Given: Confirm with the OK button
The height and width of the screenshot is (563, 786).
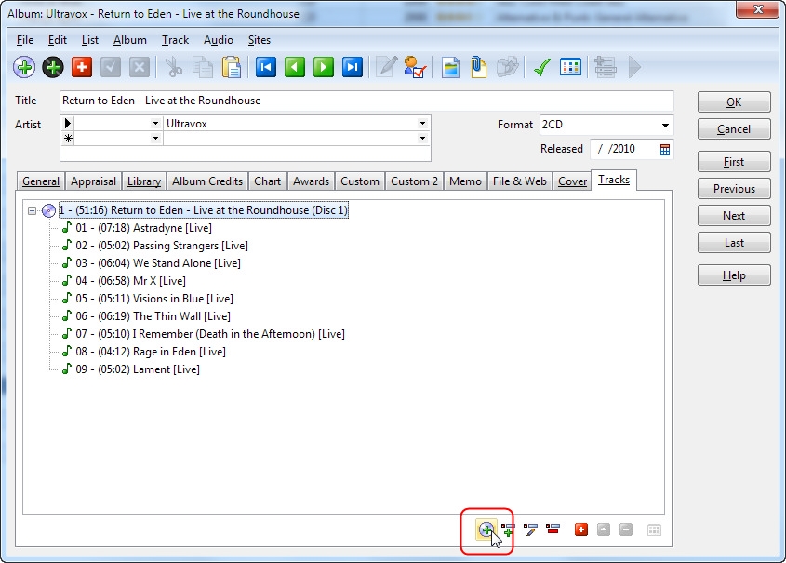Looking at the screenshot, I should click(x=734, y=102).
